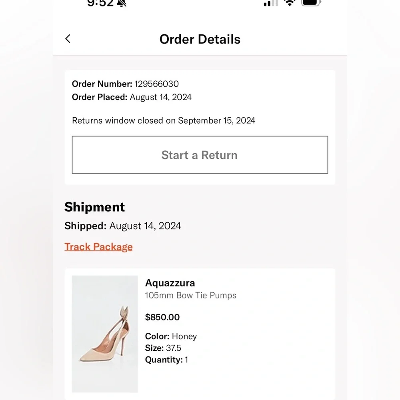Tap the Aquazzura brand name
Screen dimensions: 400x400
[x=170, y=283]
